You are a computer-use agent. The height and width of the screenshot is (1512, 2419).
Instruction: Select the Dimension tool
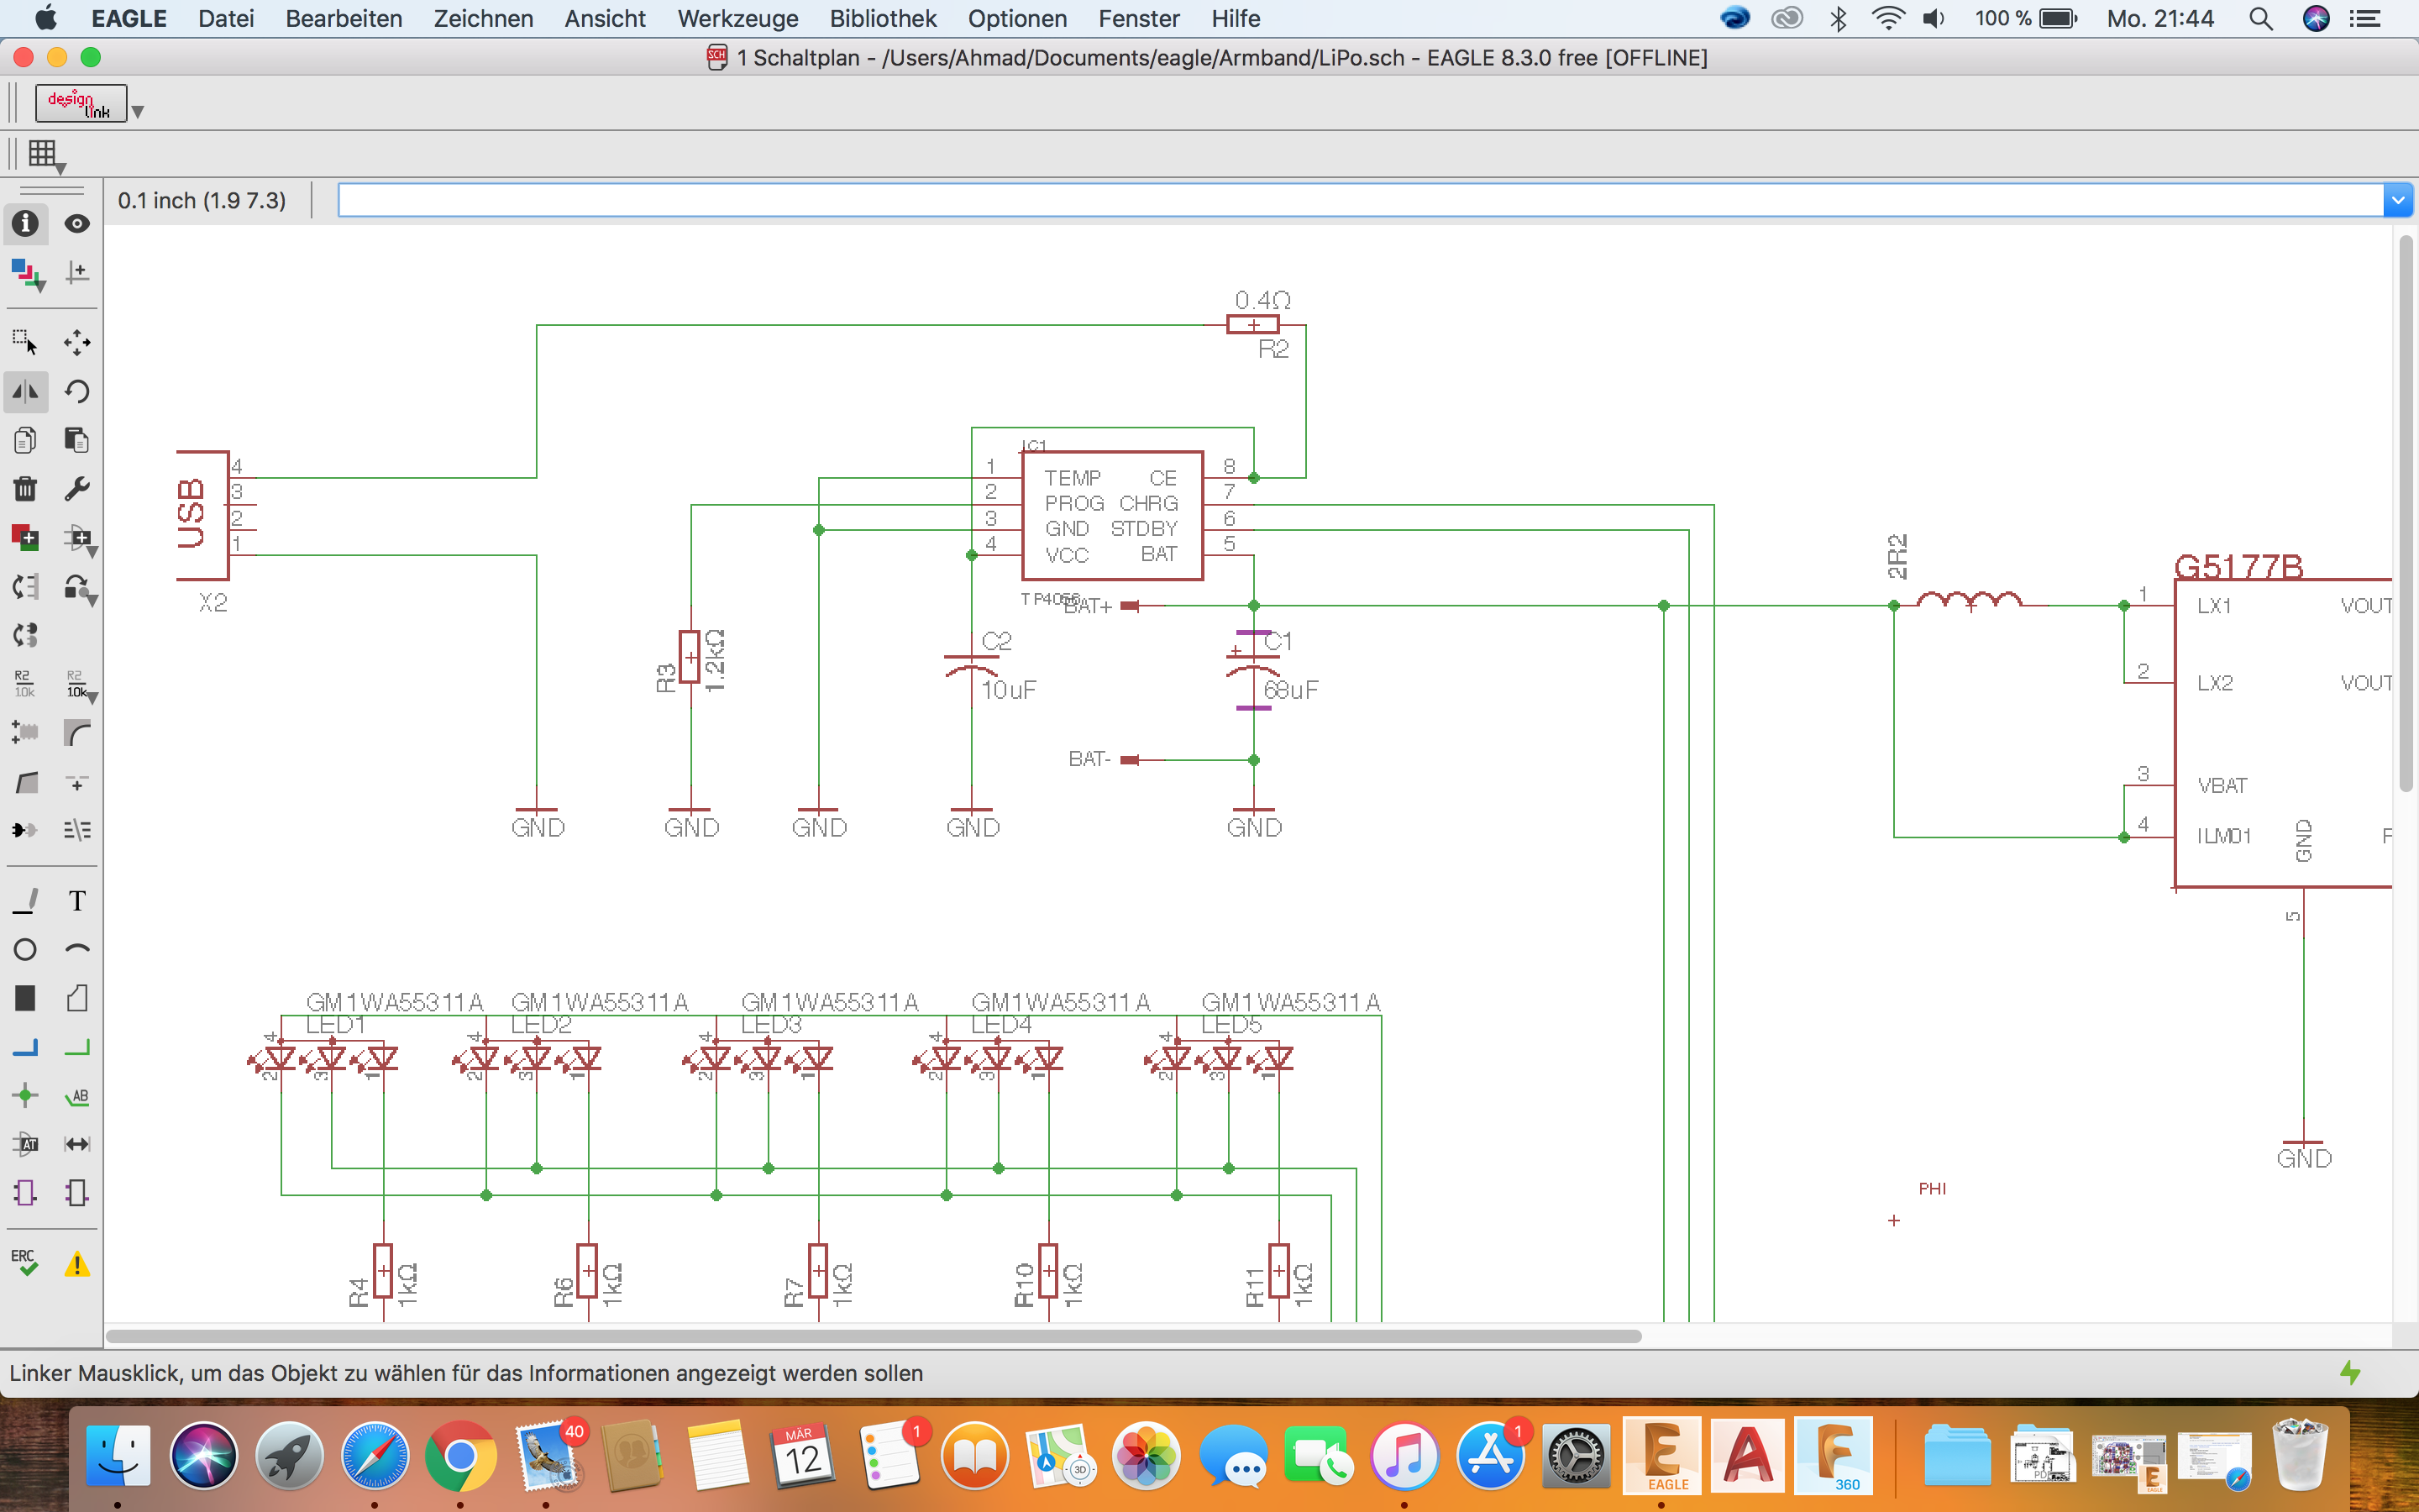pos(77,1144)
